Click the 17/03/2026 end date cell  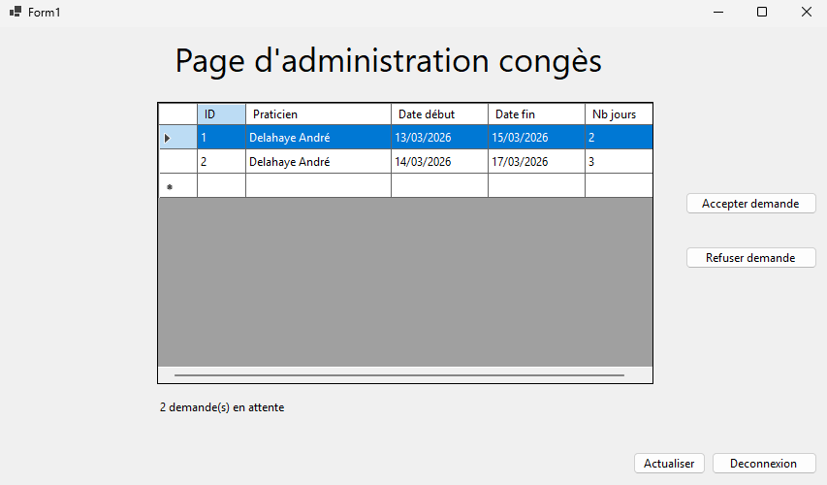536,162
